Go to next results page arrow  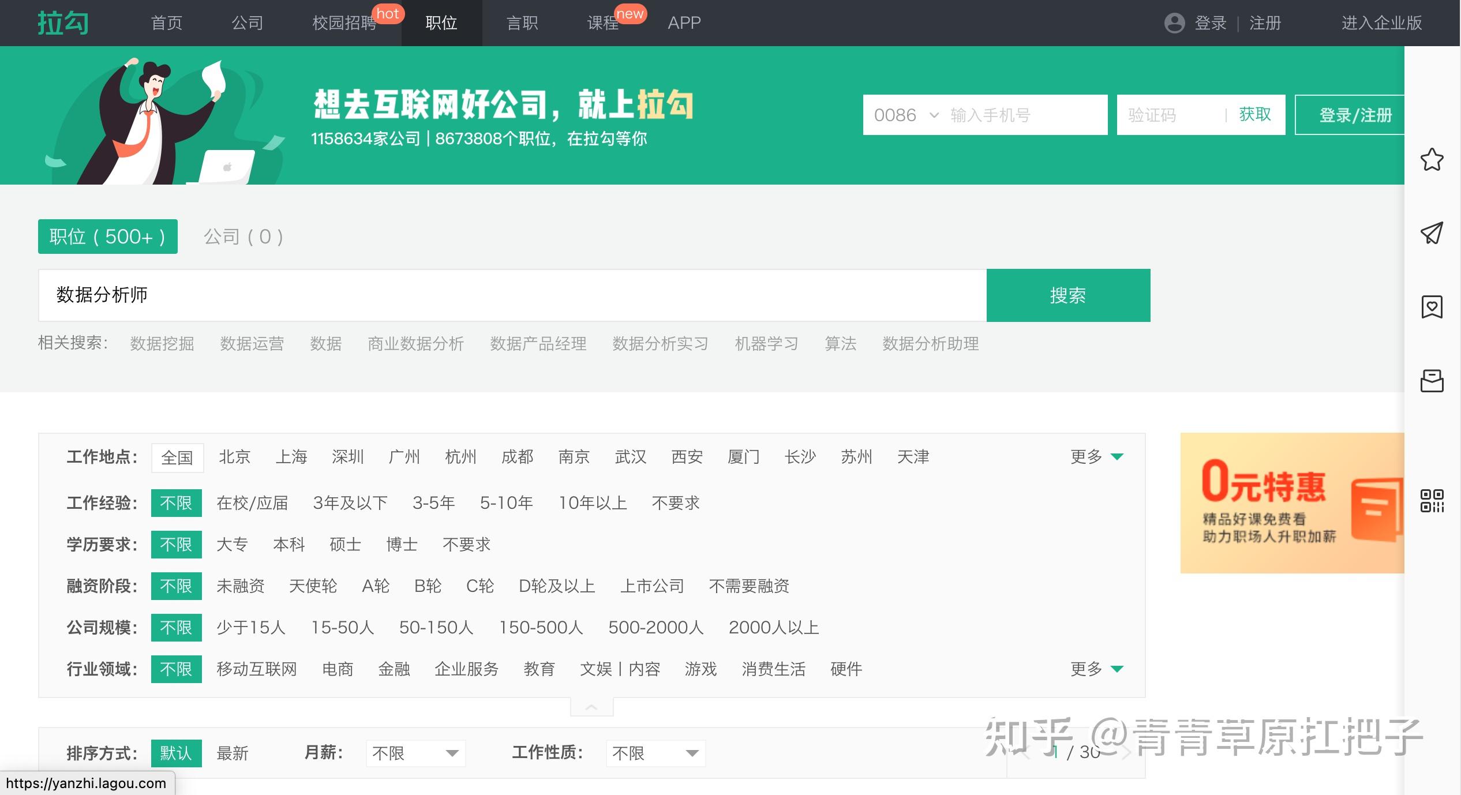click(1125, 752)
